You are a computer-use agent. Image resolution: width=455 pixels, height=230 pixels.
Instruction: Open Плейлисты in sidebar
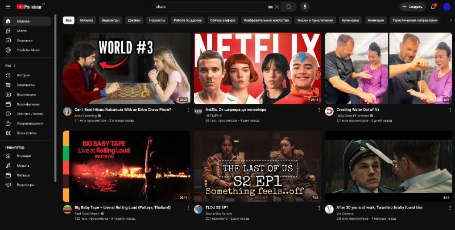(x=27, y=85)
